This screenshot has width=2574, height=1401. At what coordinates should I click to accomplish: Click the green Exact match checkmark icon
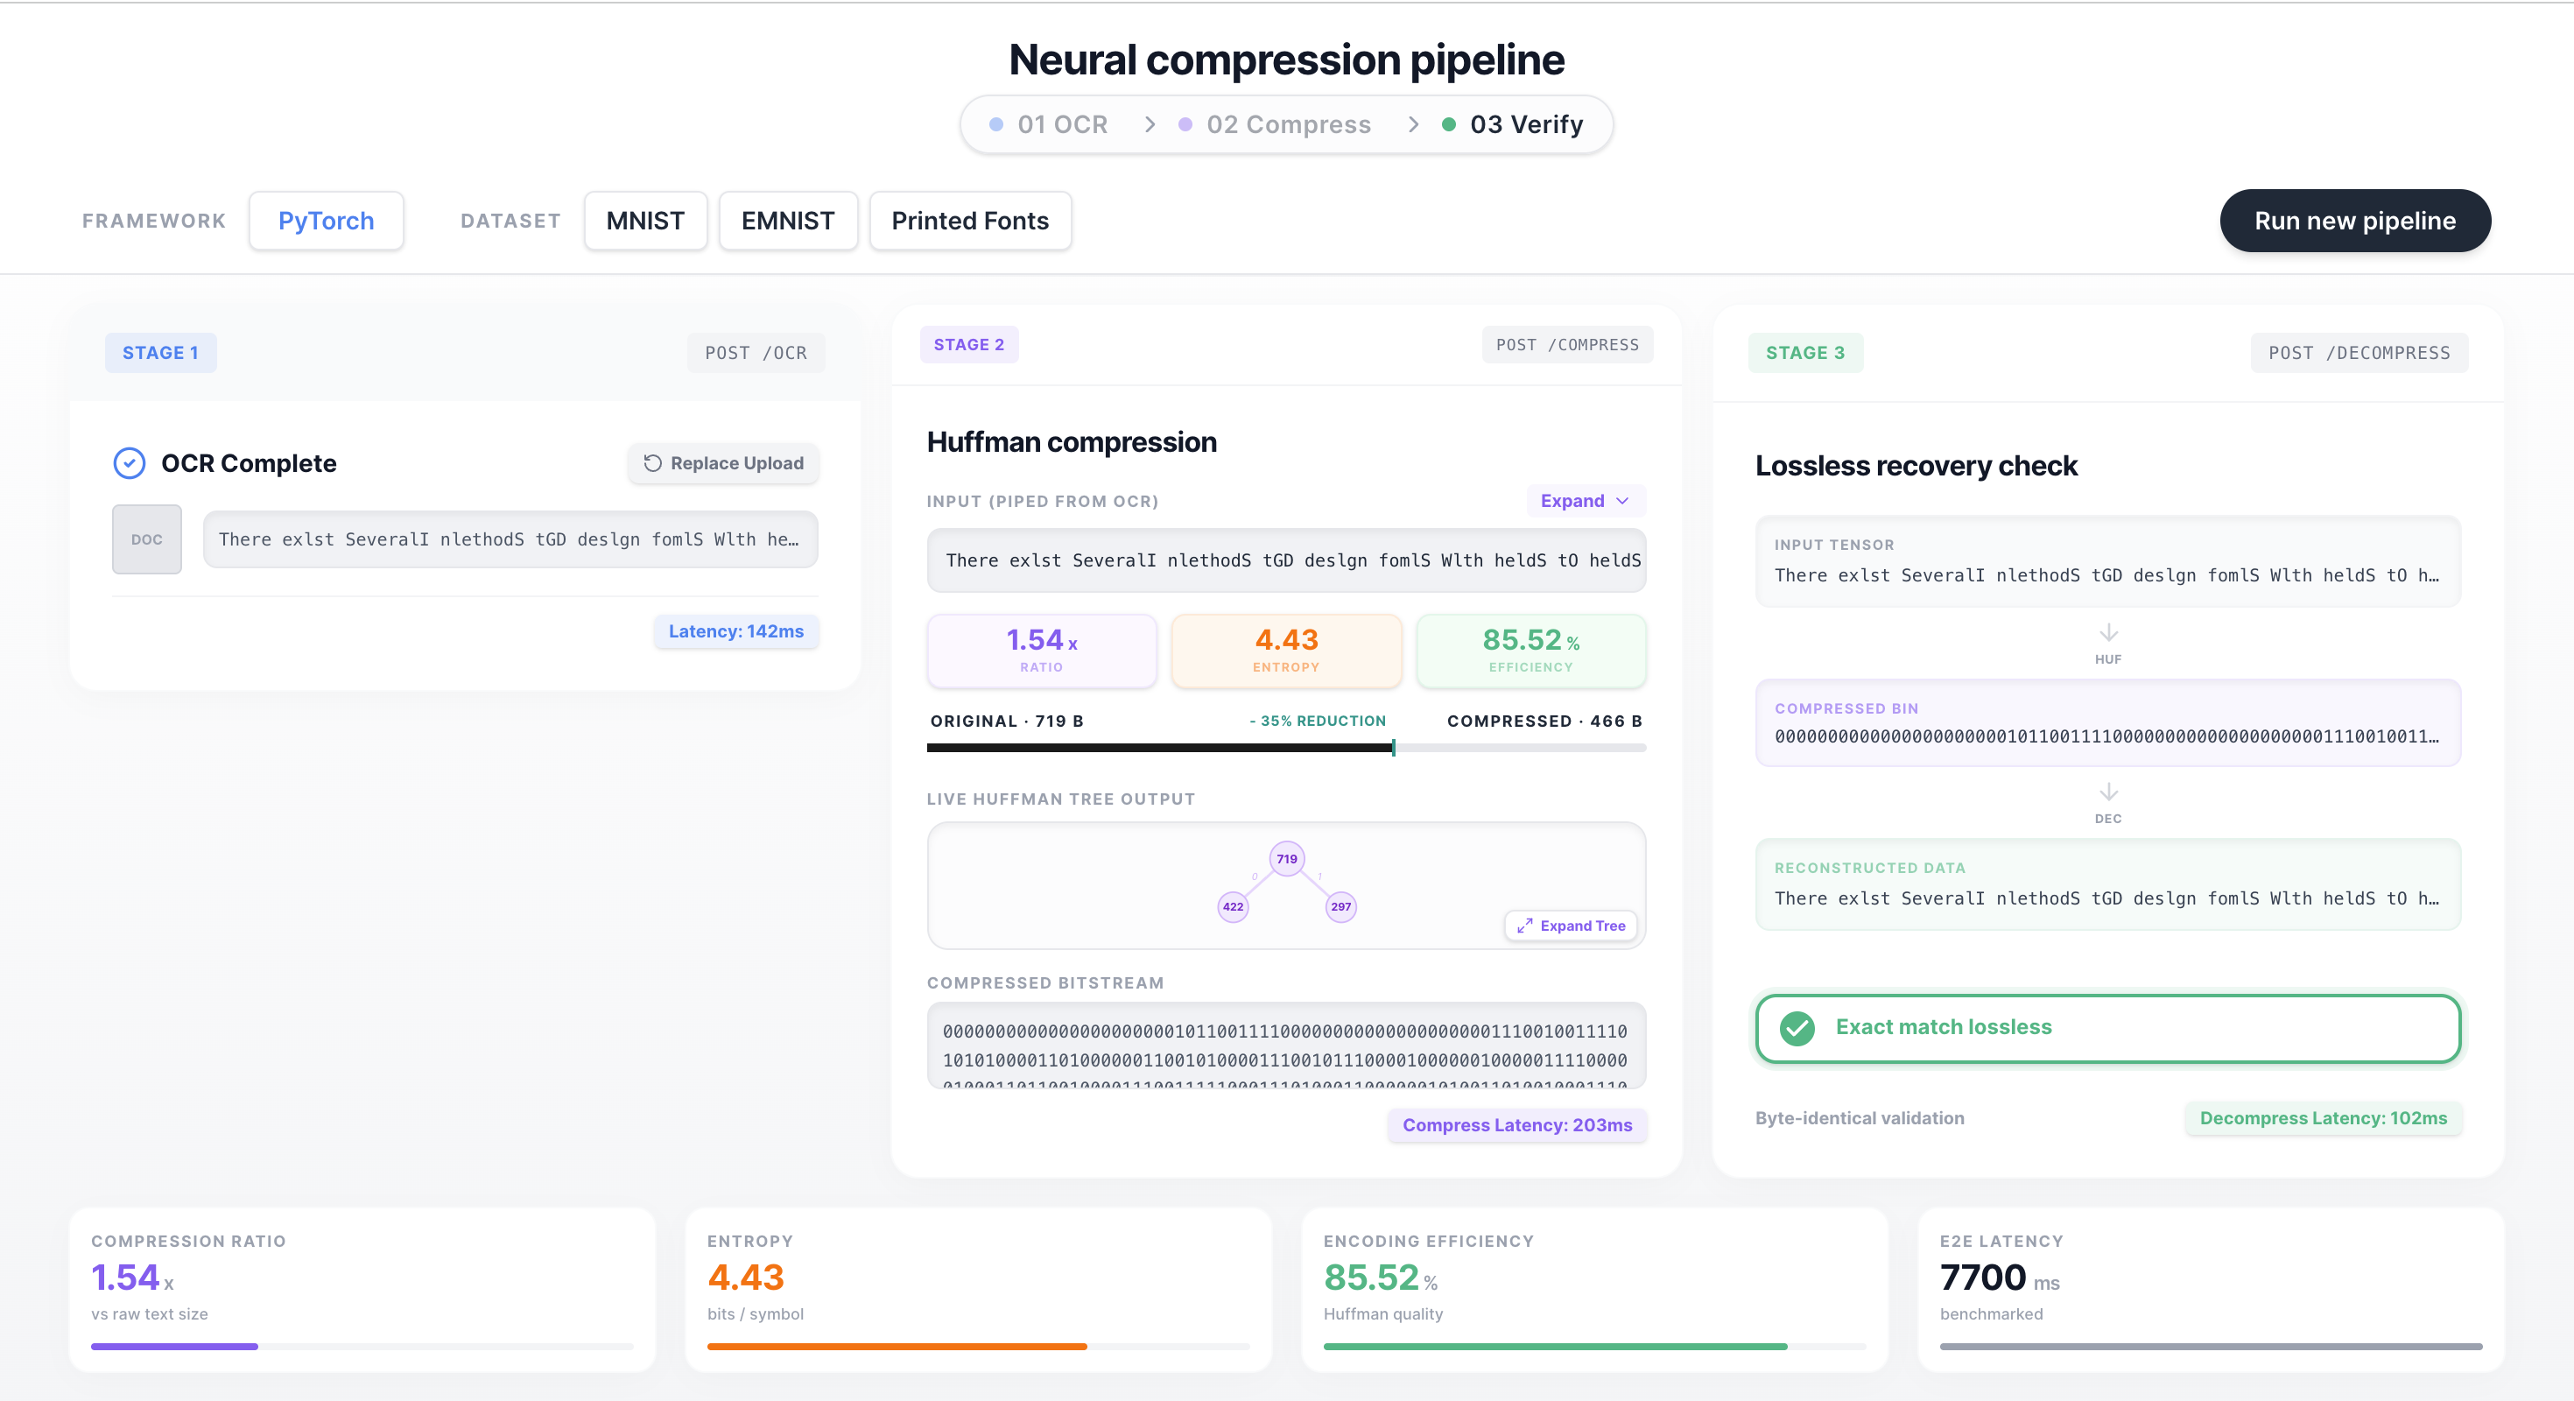1797,1027
